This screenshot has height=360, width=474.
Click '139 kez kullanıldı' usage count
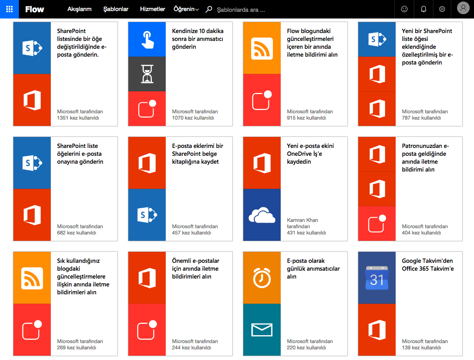tap(422, 348)
